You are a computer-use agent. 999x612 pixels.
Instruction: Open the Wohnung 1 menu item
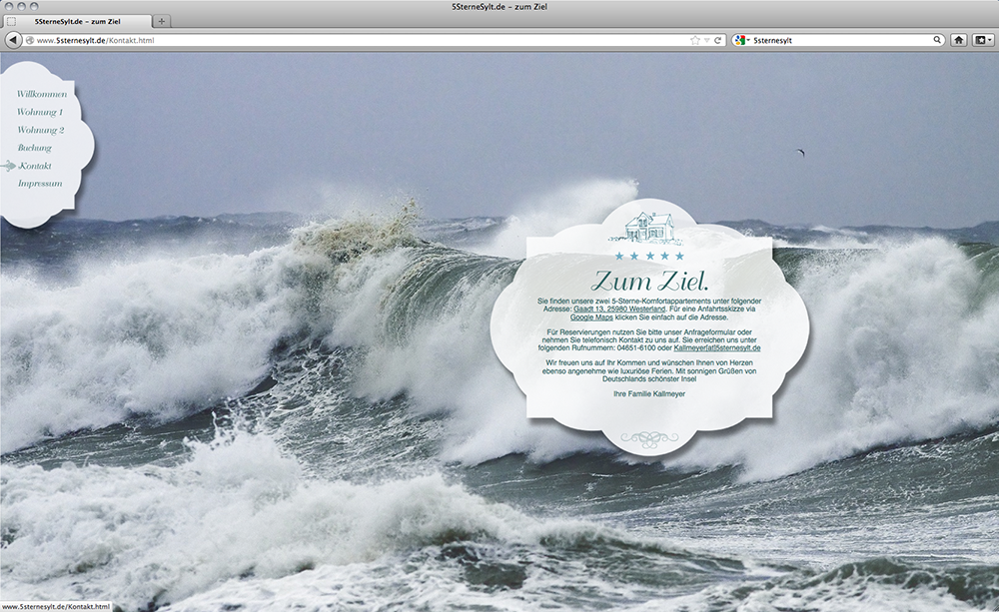[x=40, y=112]
